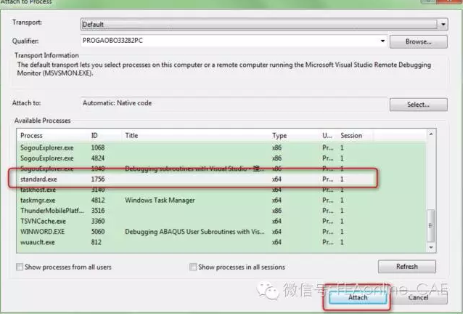Open the Qualifier dropdown arrow
The width and height of the screenshot is (468, 319).
pyautogui.click(x=382, y=41)
